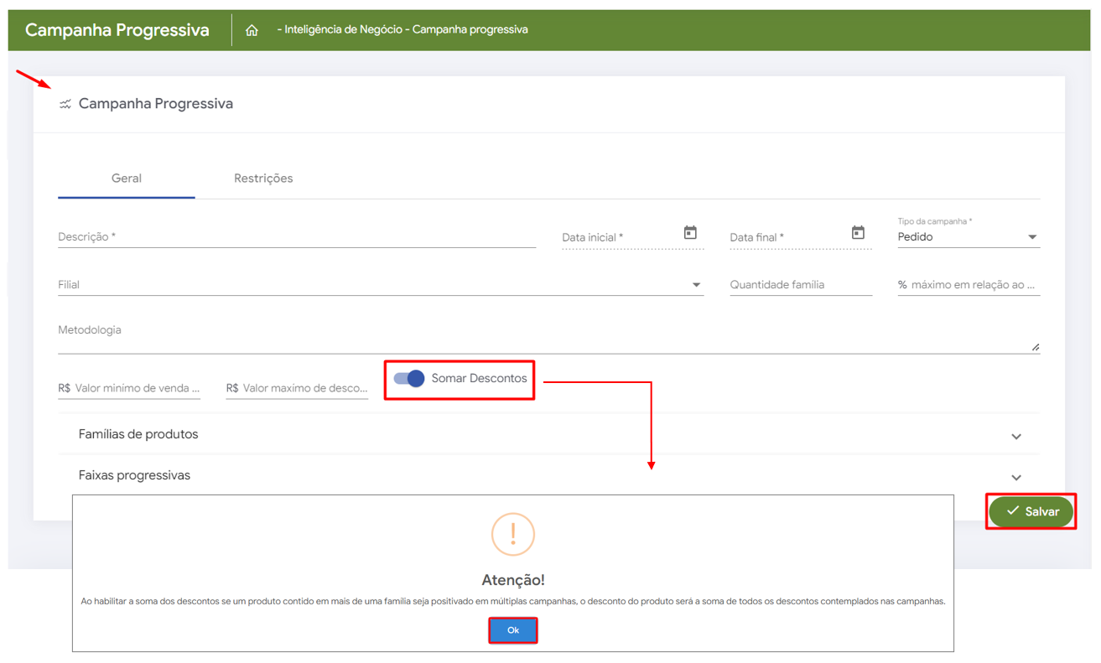
Task: Expand the Familias de produtos section
Action: tap(1015, 436)
